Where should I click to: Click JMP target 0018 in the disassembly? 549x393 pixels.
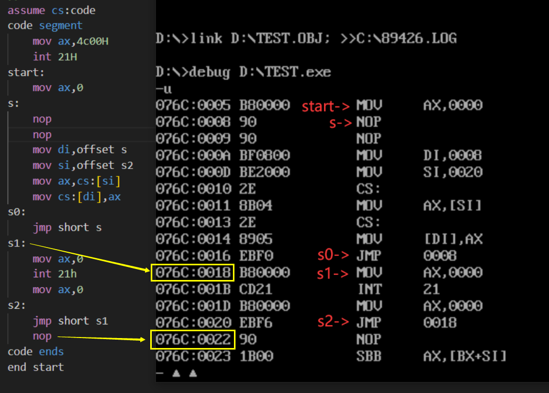pyautogui.click(x=440, y=323)
